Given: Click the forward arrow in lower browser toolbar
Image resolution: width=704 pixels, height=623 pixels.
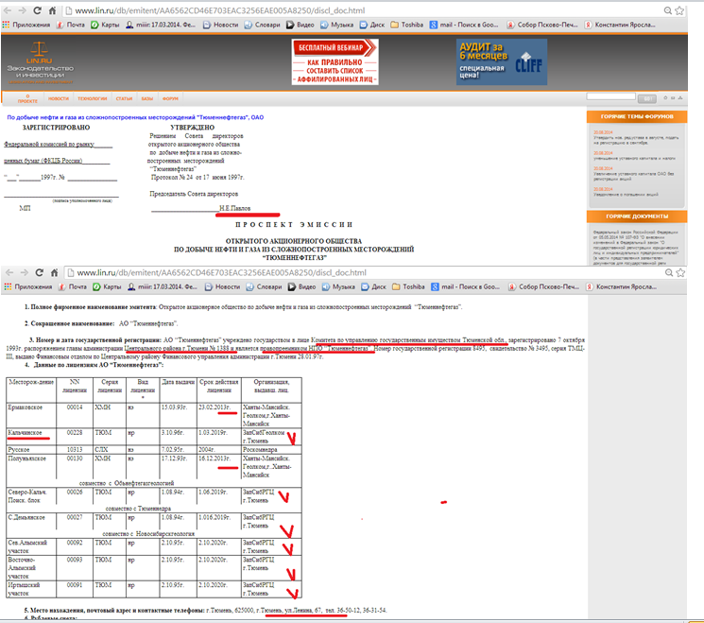Looking at the screenshot, I should pos(25,272).
